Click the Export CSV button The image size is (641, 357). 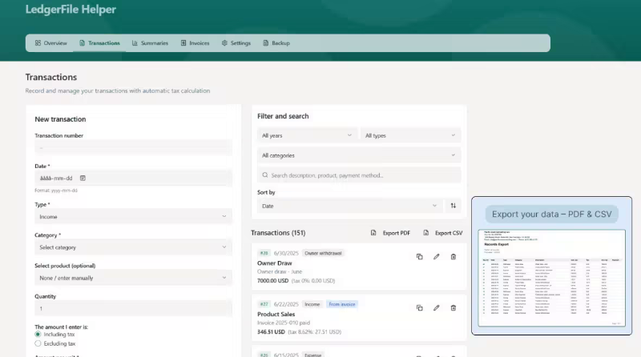(443, 233)
